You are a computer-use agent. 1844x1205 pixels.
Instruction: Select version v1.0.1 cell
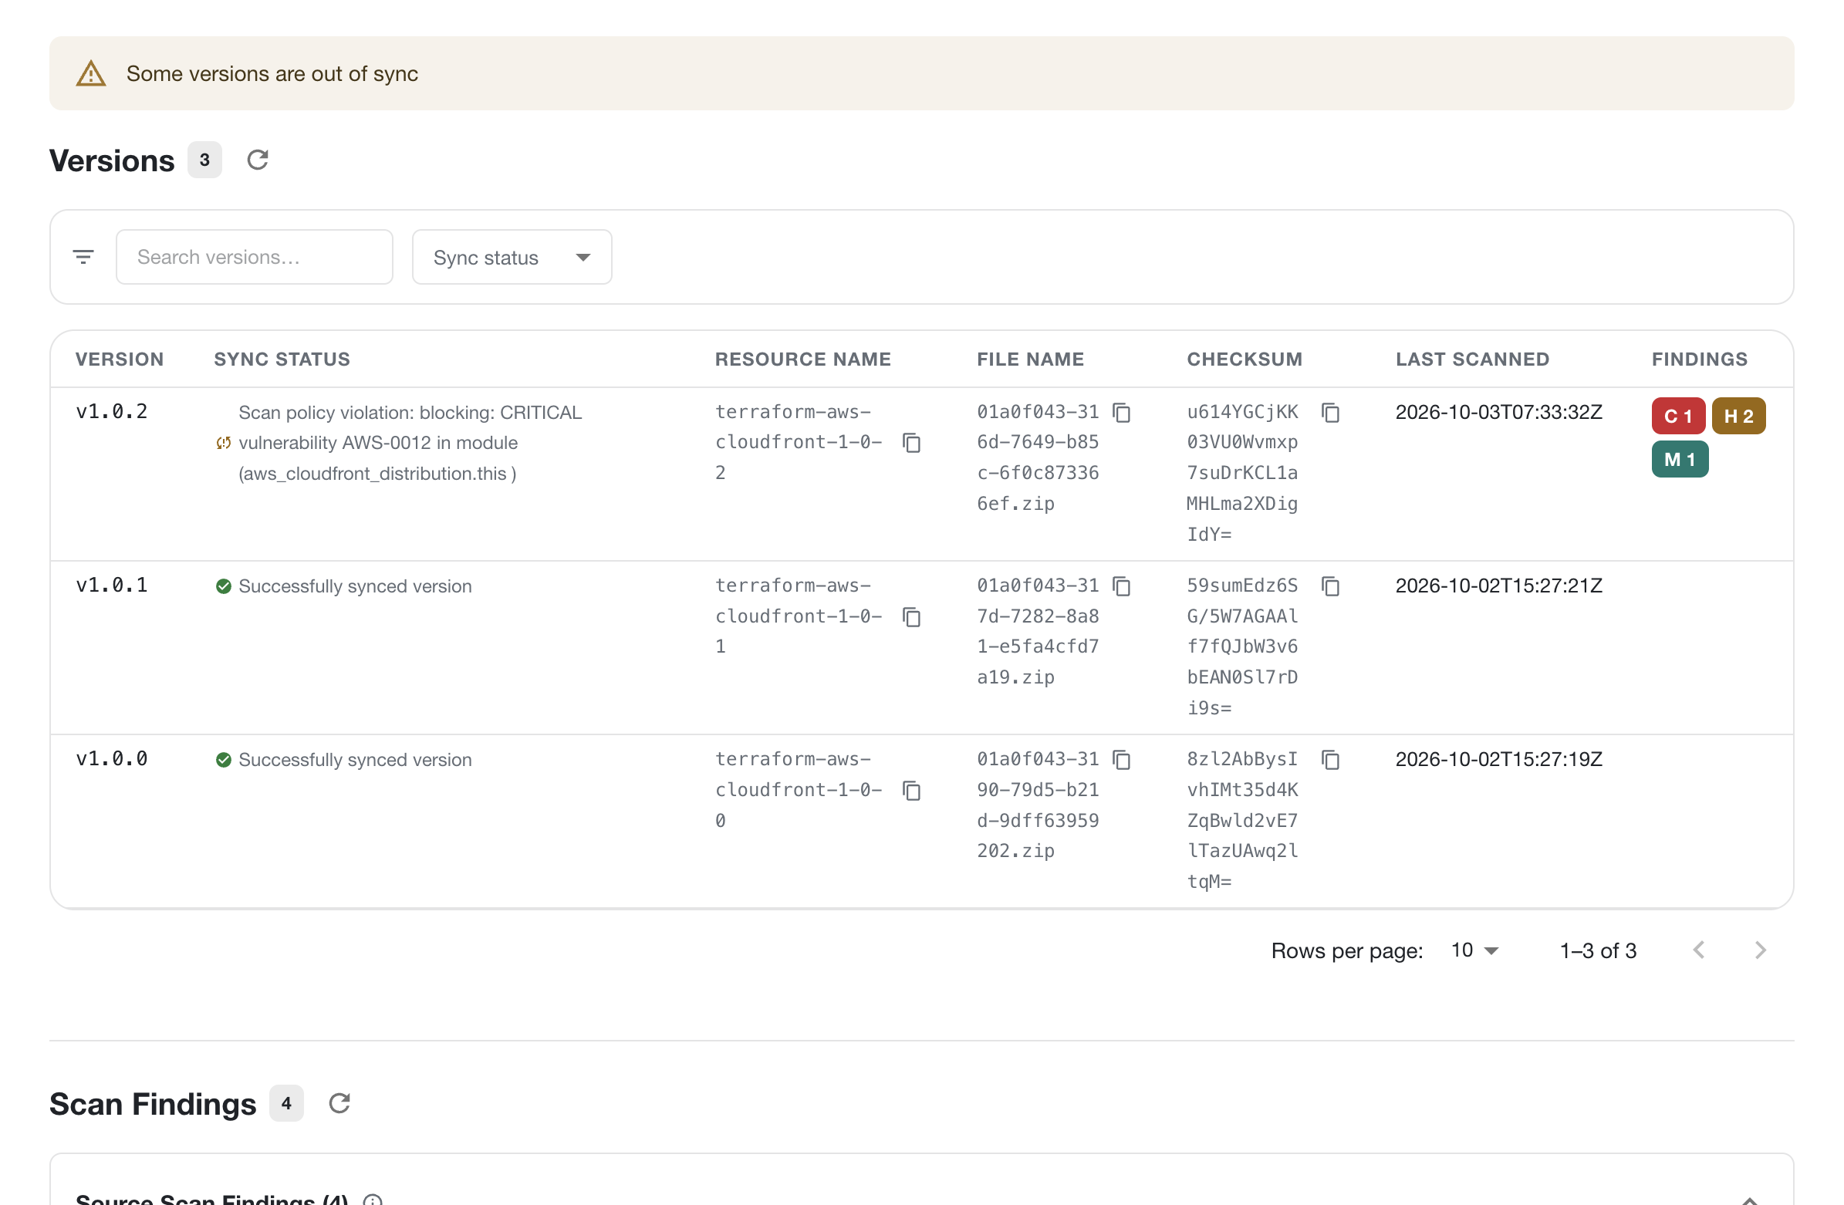click(x=112, y=585)
